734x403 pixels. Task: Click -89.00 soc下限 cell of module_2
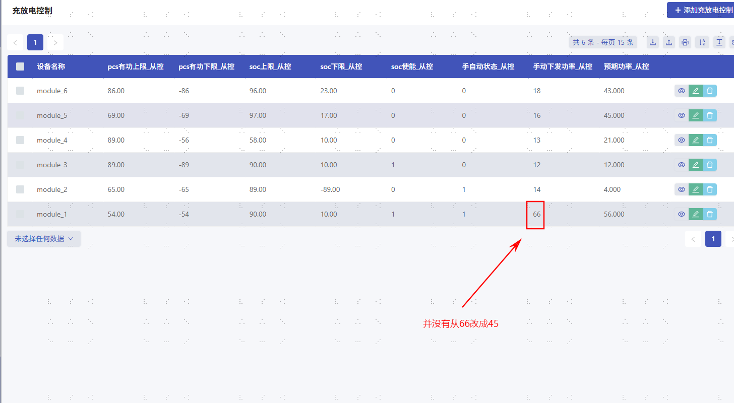pyautogui.click(x=330, y=189)
